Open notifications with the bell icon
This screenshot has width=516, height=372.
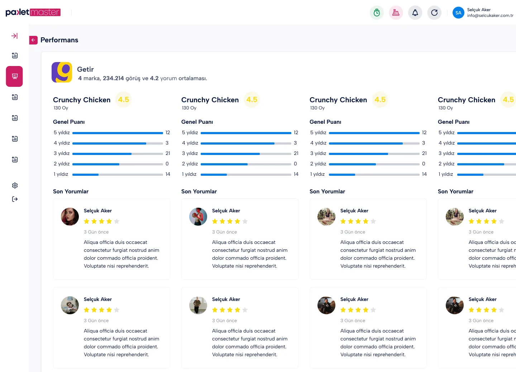[415, 13]
